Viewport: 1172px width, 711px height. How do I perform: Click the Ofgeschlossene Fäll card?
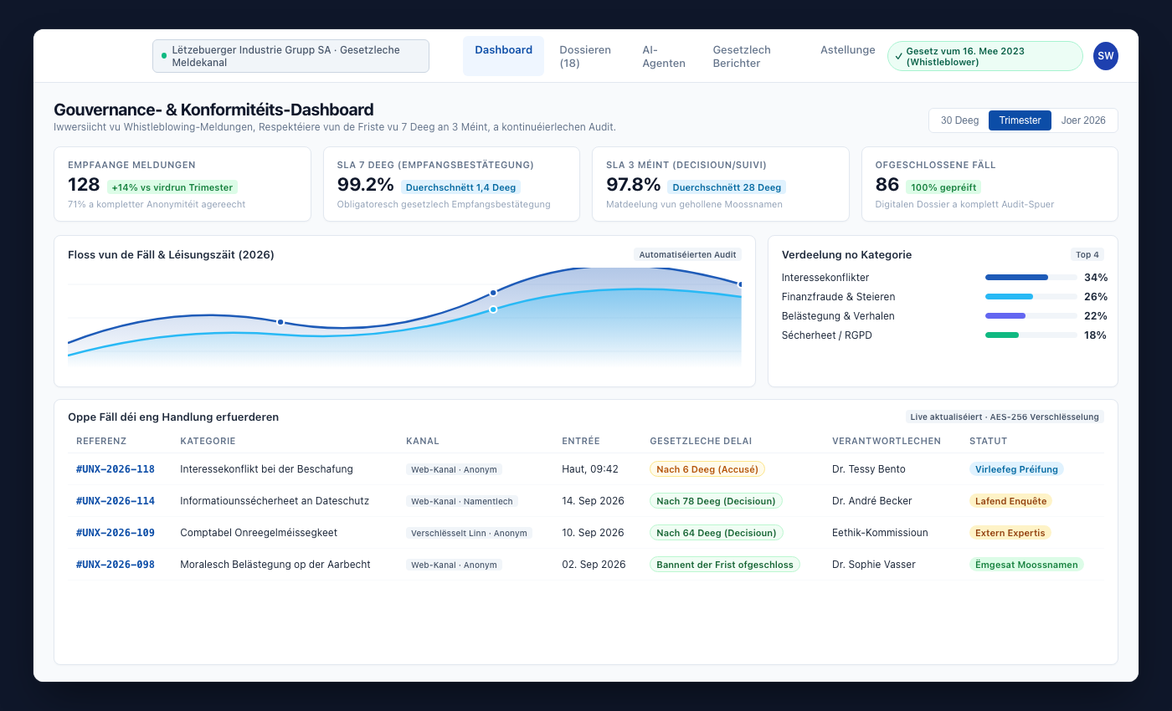[x=990, y=184]
